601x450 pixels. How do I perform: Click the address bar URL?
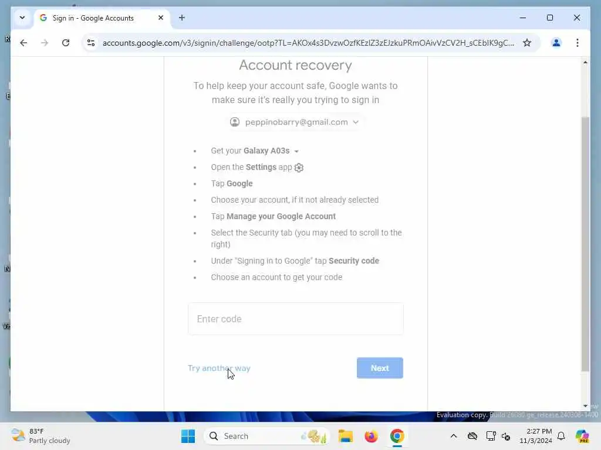pos(308,43)
